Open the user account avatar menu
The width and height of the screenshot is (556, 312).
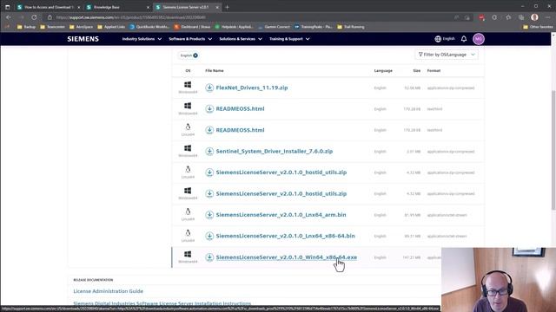pyautogui.click(x=479, y=39)
